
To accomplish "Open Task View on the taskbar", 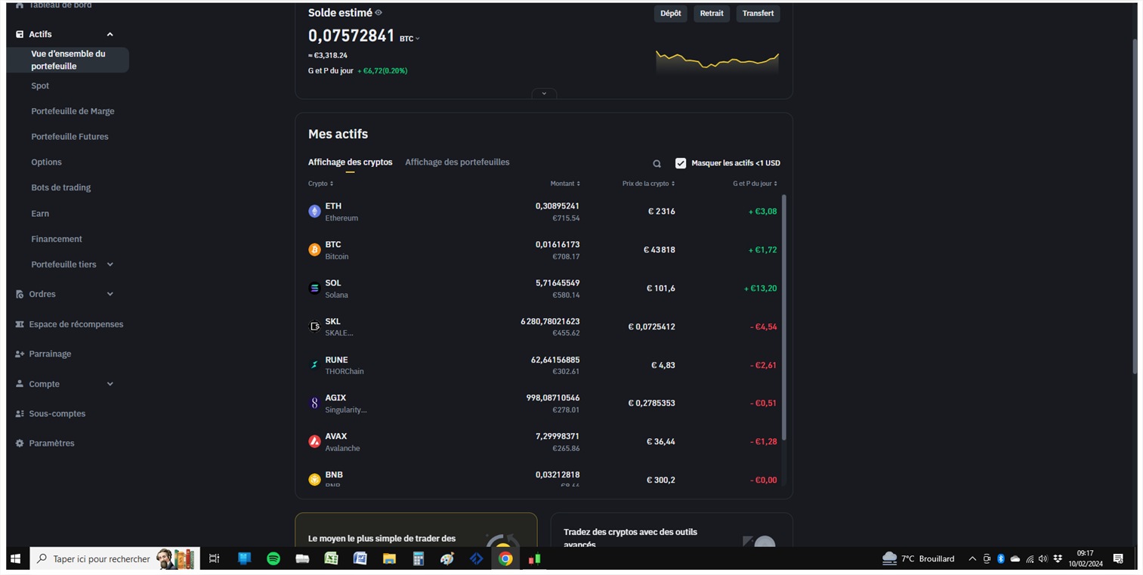I will (x=215, y=559).
